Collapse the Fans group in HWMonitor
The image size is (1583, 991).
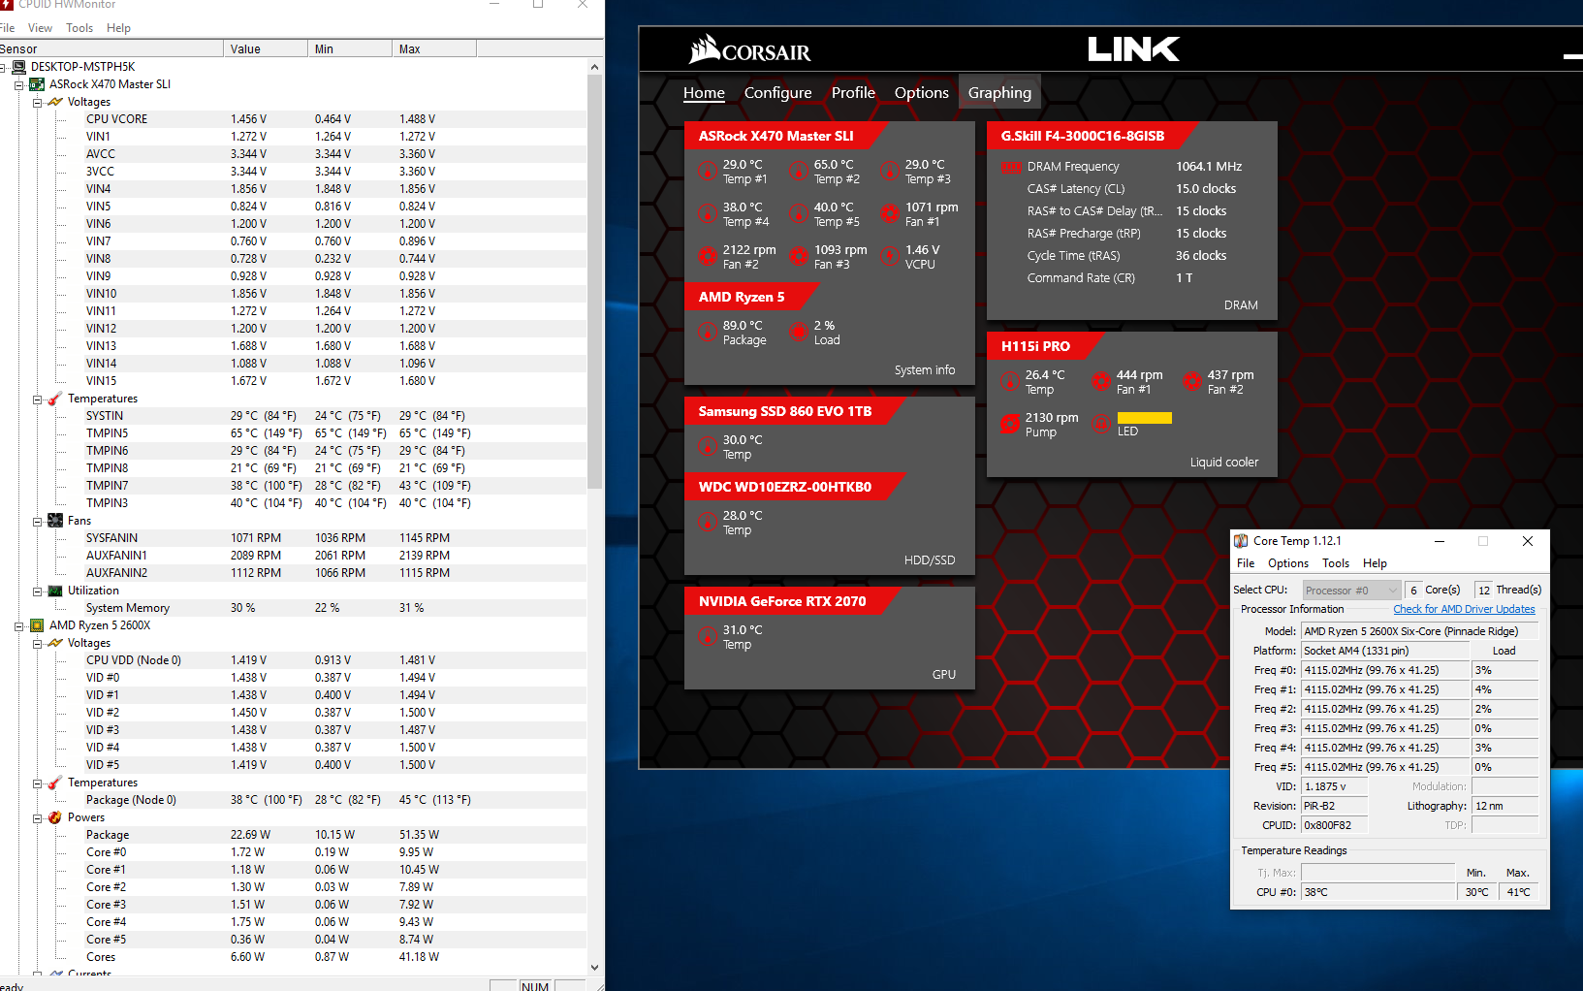tap(37, 521)
